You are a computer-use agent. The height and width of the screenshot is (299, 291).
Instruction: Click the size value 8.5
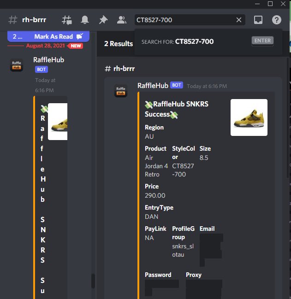[204, 158]
